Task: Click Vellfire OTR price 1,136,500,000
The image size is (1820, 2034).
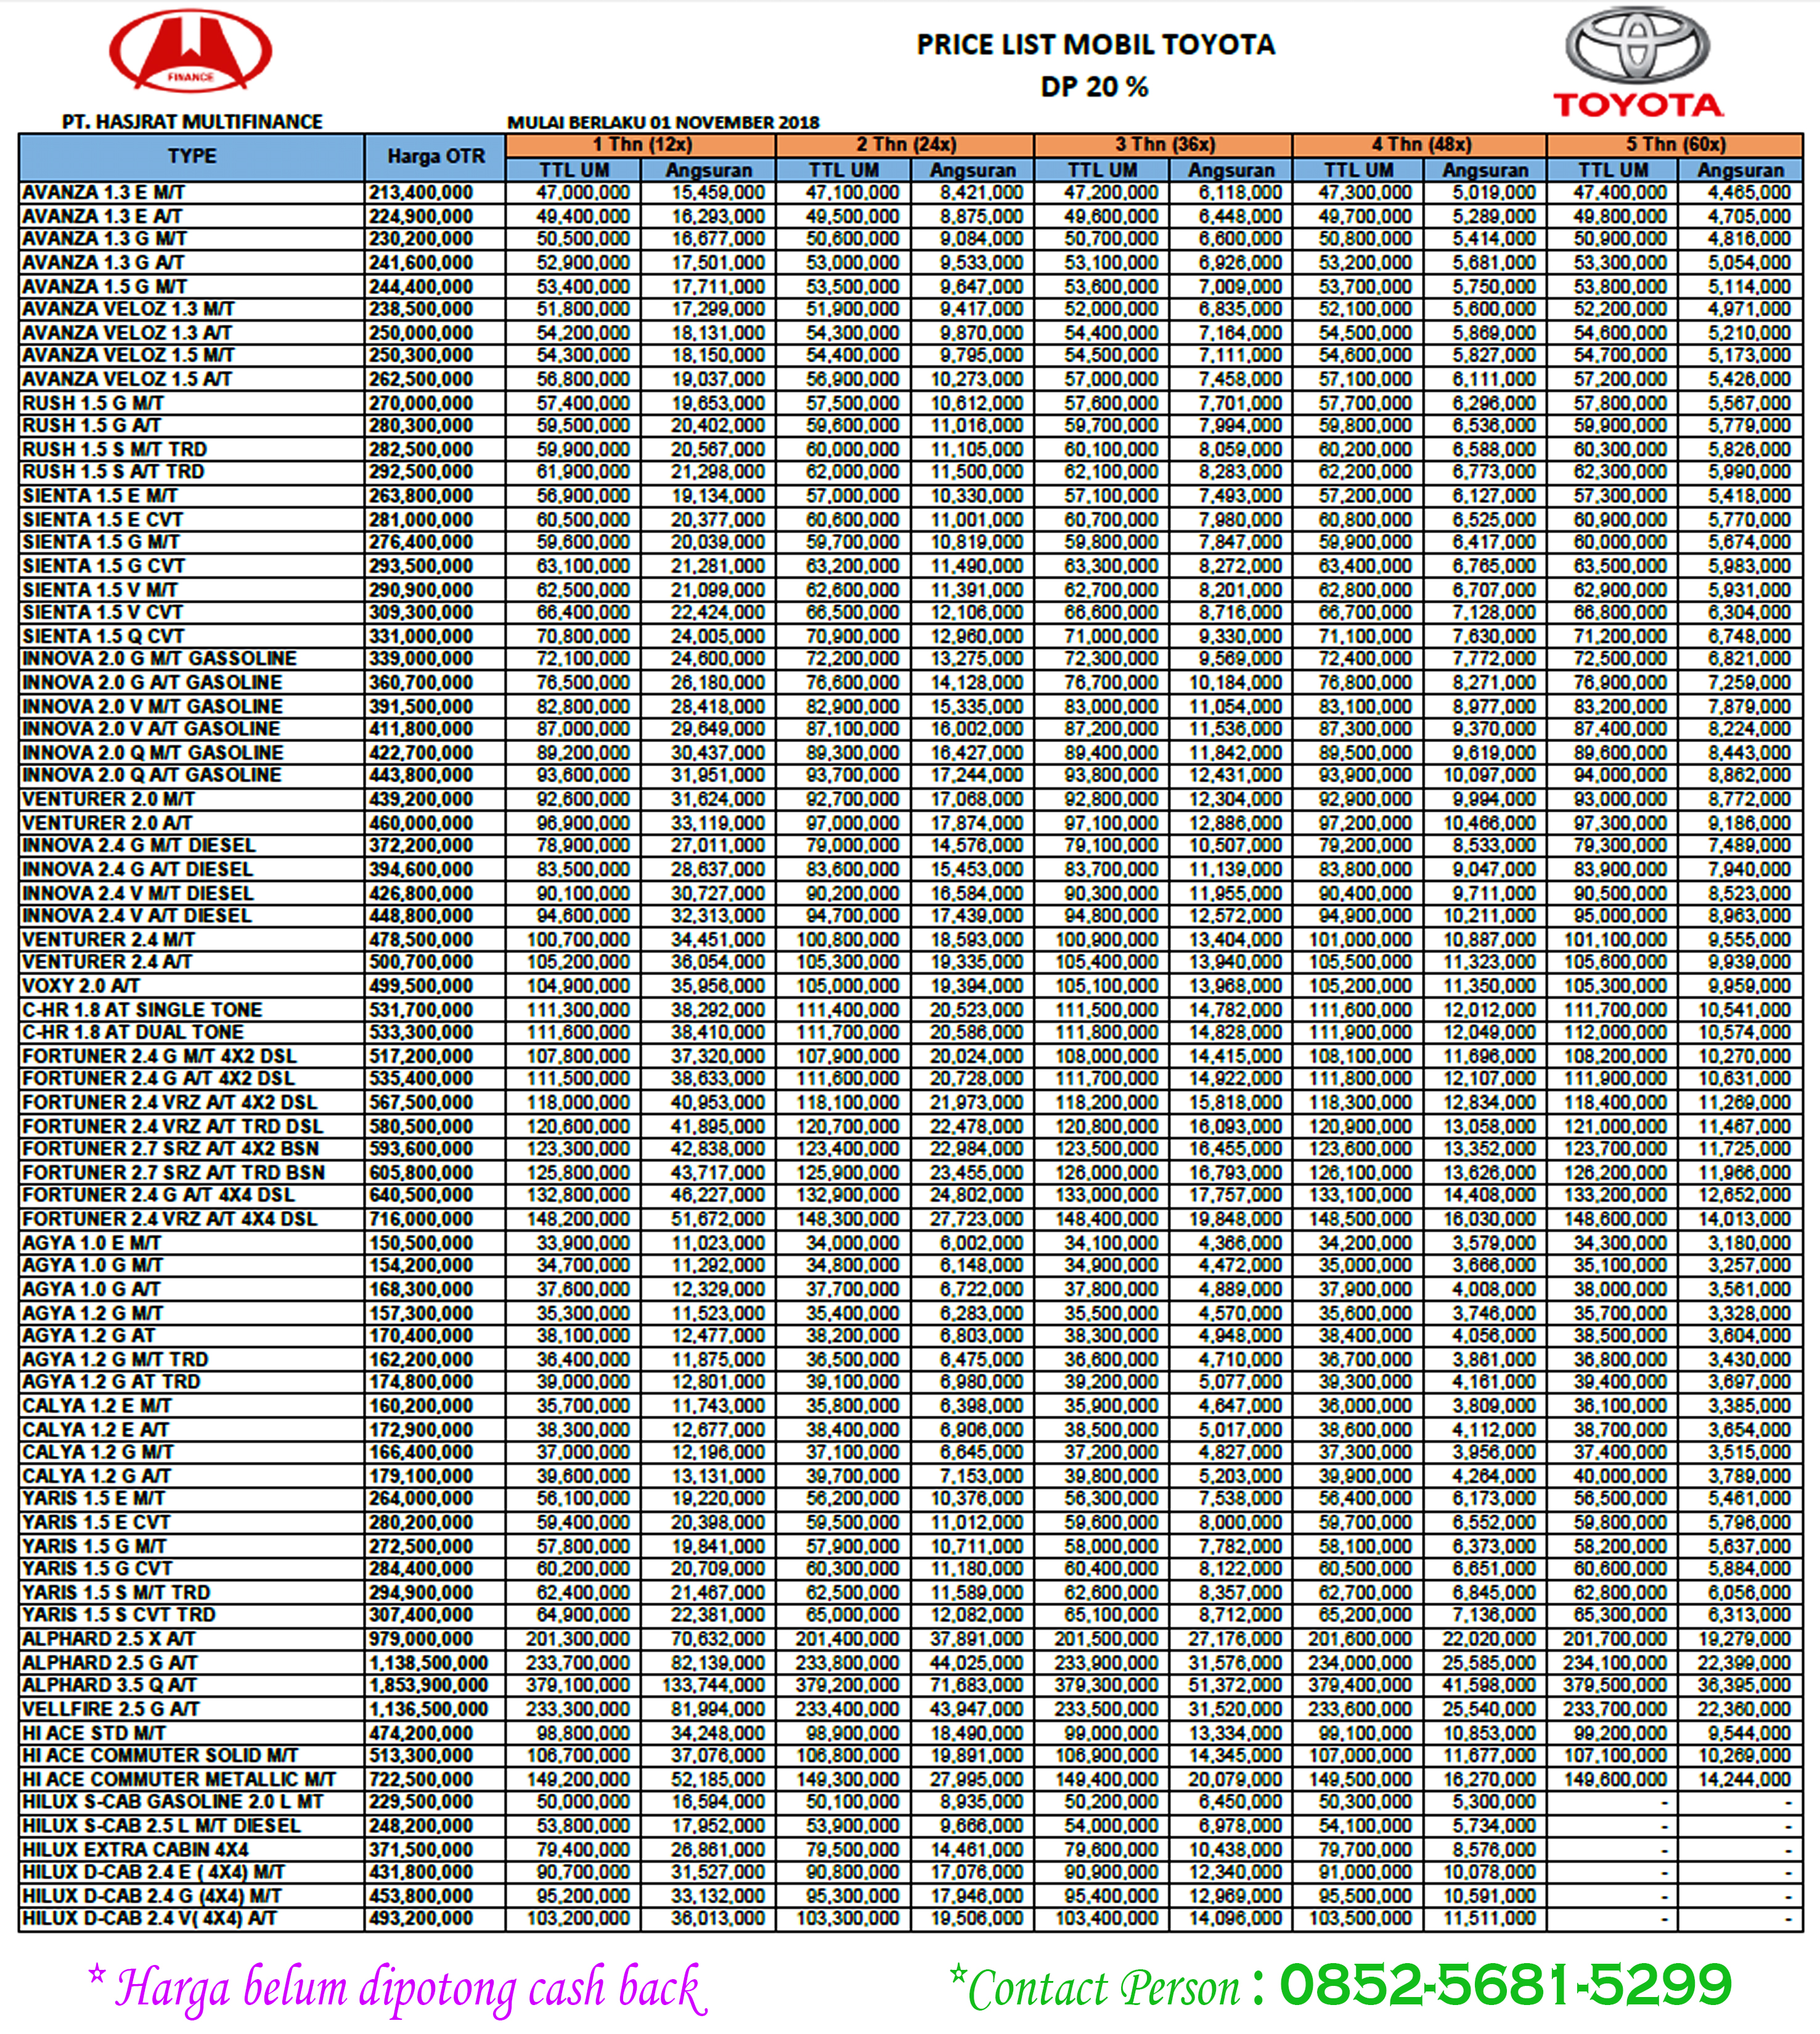Action: (x=428, y=1709)
